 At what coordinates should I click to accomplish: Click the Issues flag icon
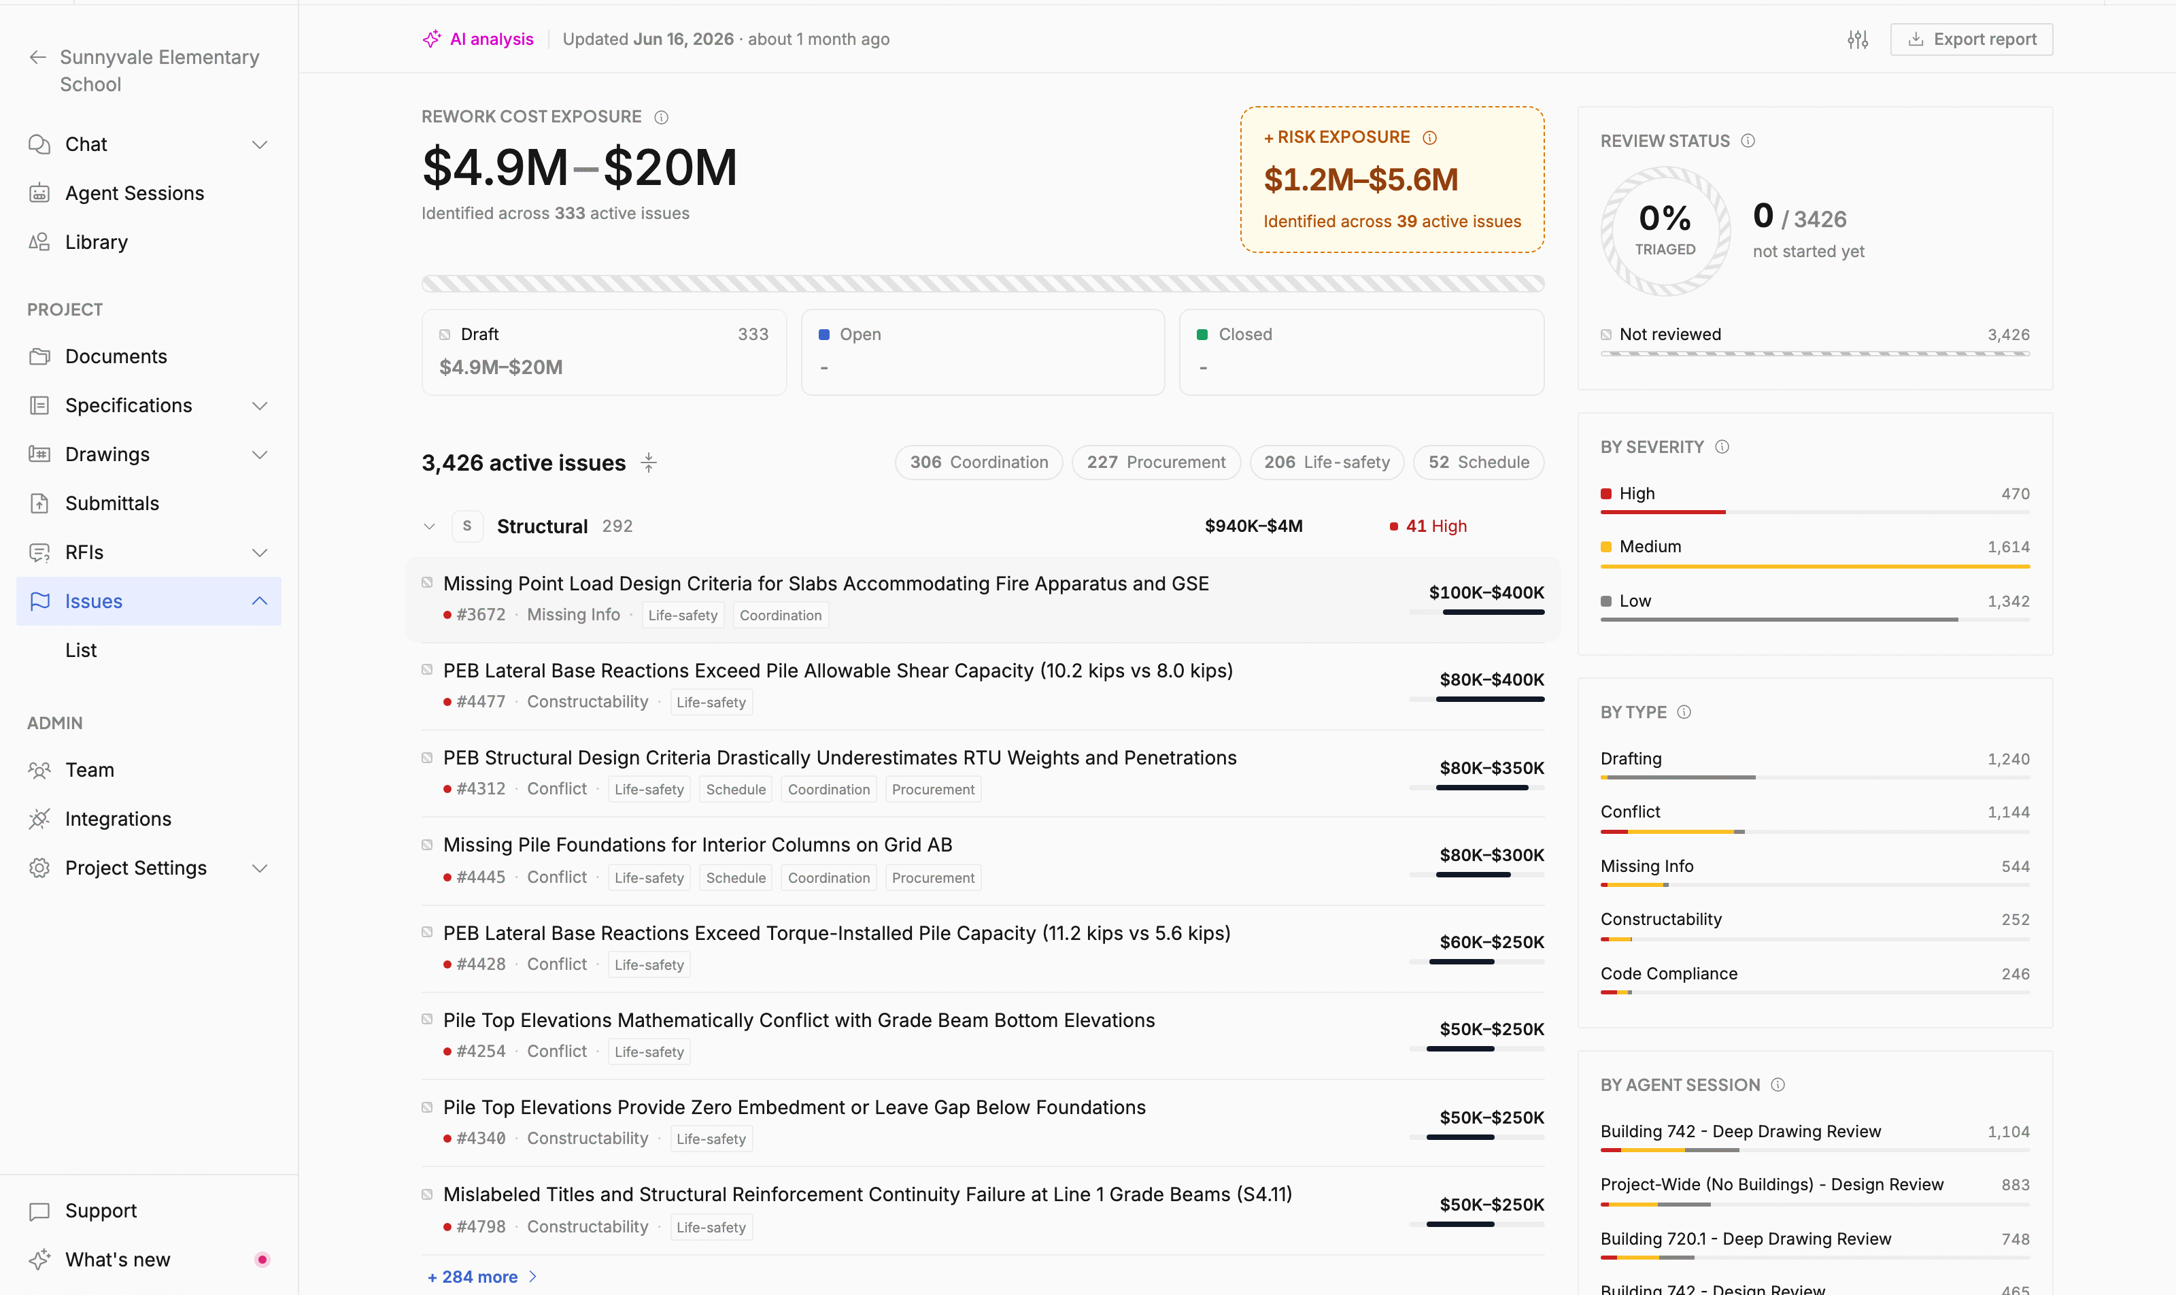(39, 601)
